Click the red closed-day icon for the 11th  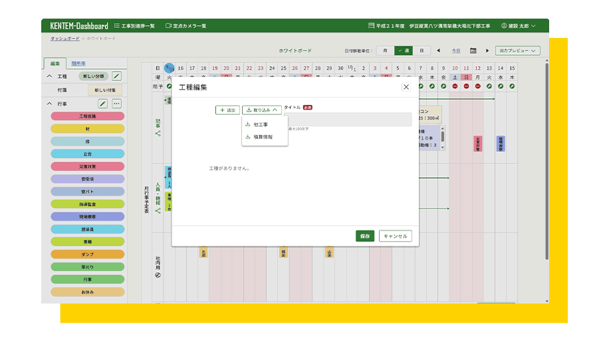coord(467,86)
